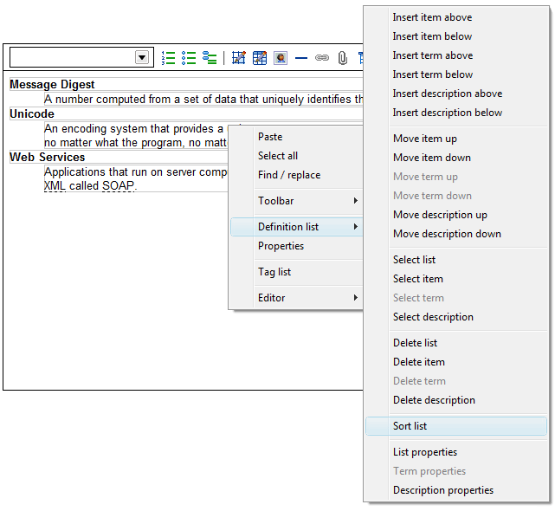The image size is (555, 511).
Task: Click the definition list toolbar icon
Action: [210, 58]
